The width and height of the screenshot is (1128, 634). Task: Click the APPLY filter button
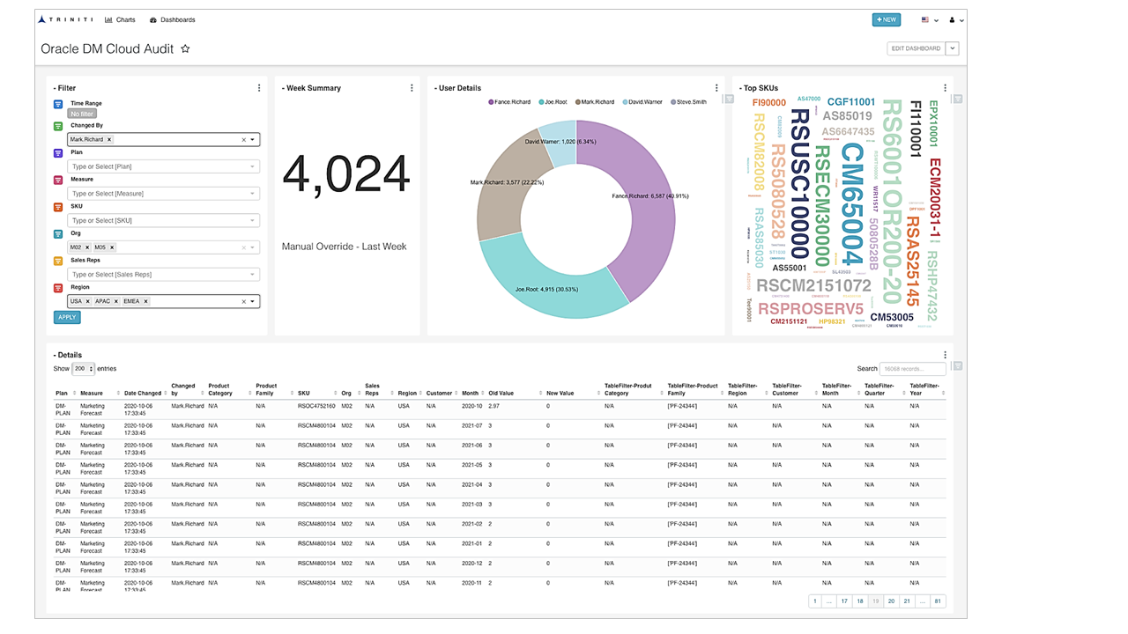tap(67, 317)
